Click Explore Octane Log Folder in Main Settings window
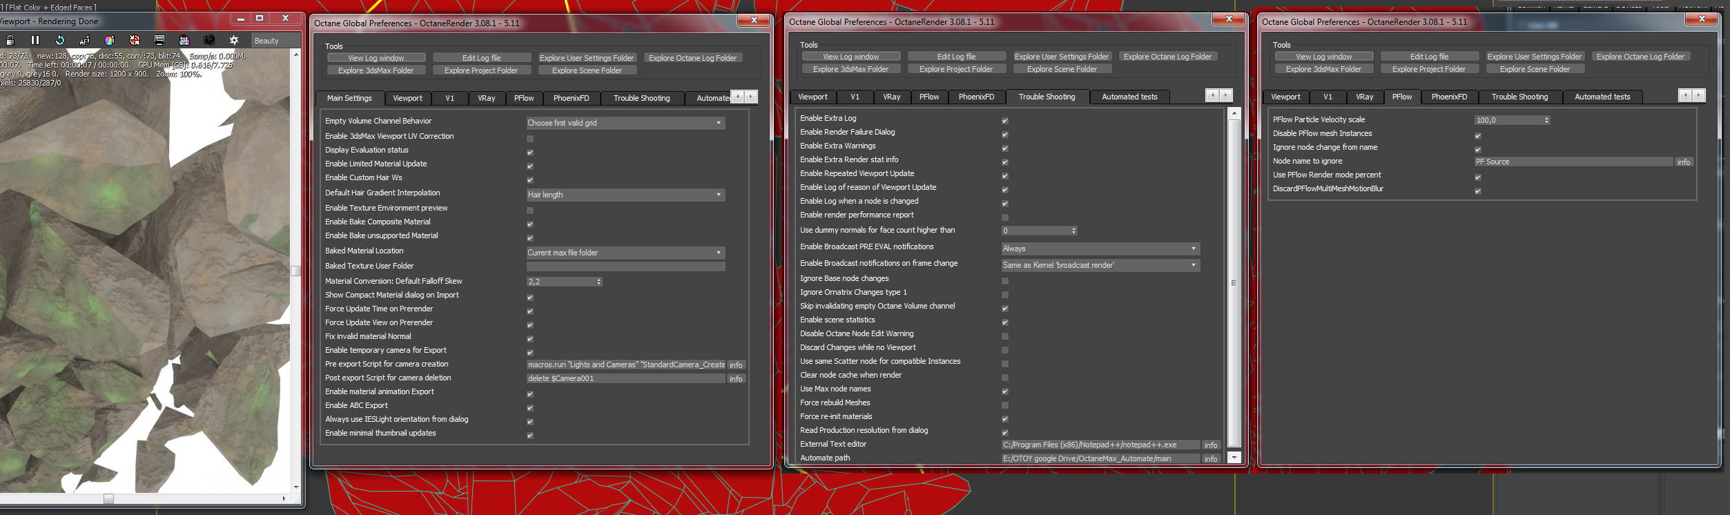 coord(692,58)
